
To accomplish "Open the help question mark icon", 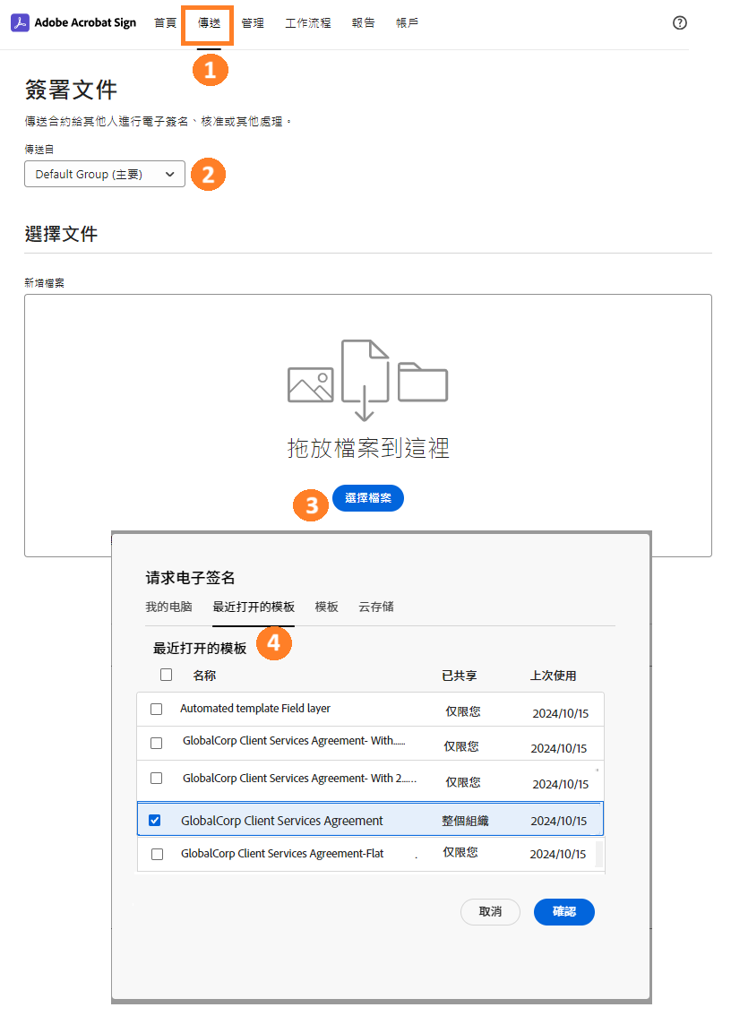I will click(x=679, y=23).
